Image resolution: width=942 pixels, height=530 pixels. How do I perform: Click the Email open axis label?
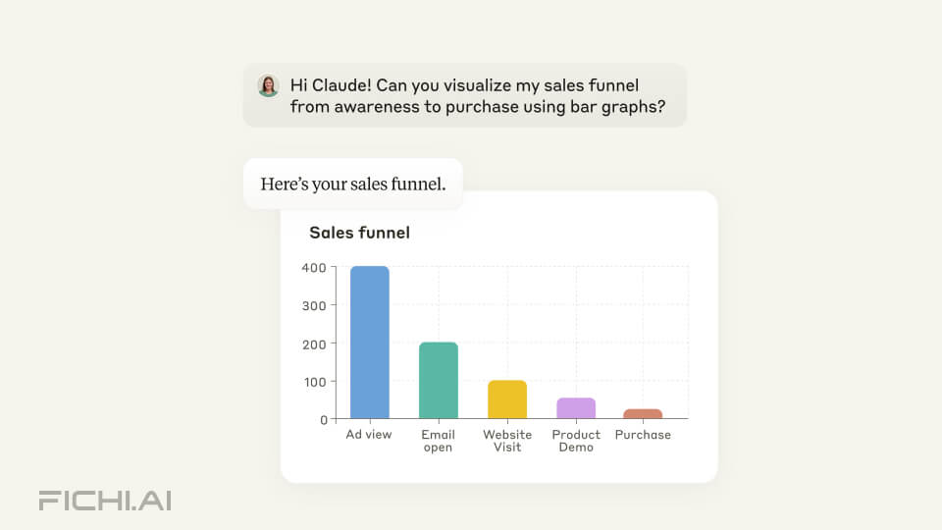click(438, 441)
